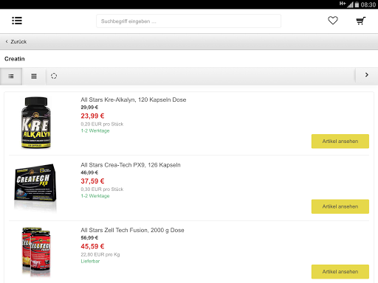378x283 pixels.
Task: Open the hamburger menu icon
Action: tap(17, 21)
